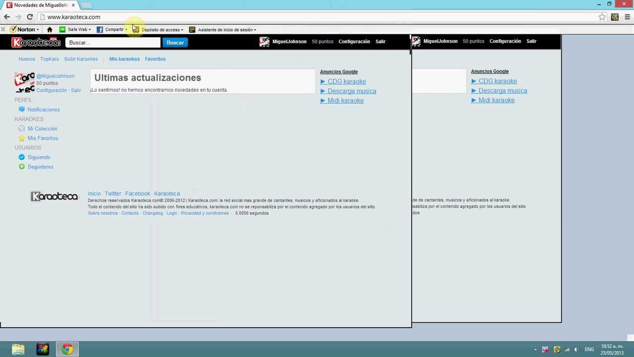634x357 pixels.
Task: Click the small avatar beside MiguelJohnson in header
Action: (264, 42)
